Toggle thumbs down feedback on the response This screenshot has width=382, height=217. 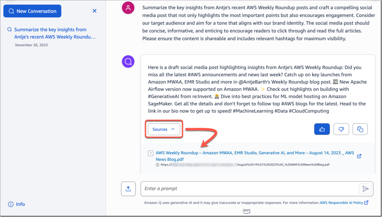(341, 129)
